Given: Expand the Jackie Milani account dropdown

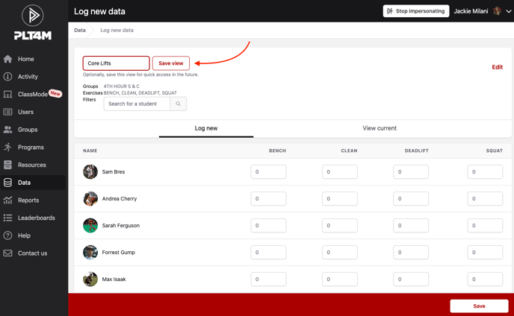Looking at the screenshot, I should point(509,11).
